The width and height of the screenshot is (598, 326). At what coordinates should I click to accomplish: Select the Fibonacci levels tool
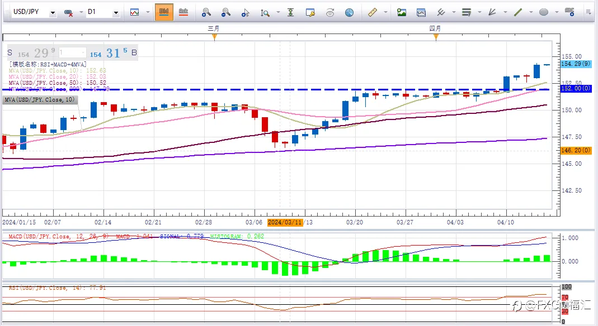click(x=467, y=12)
